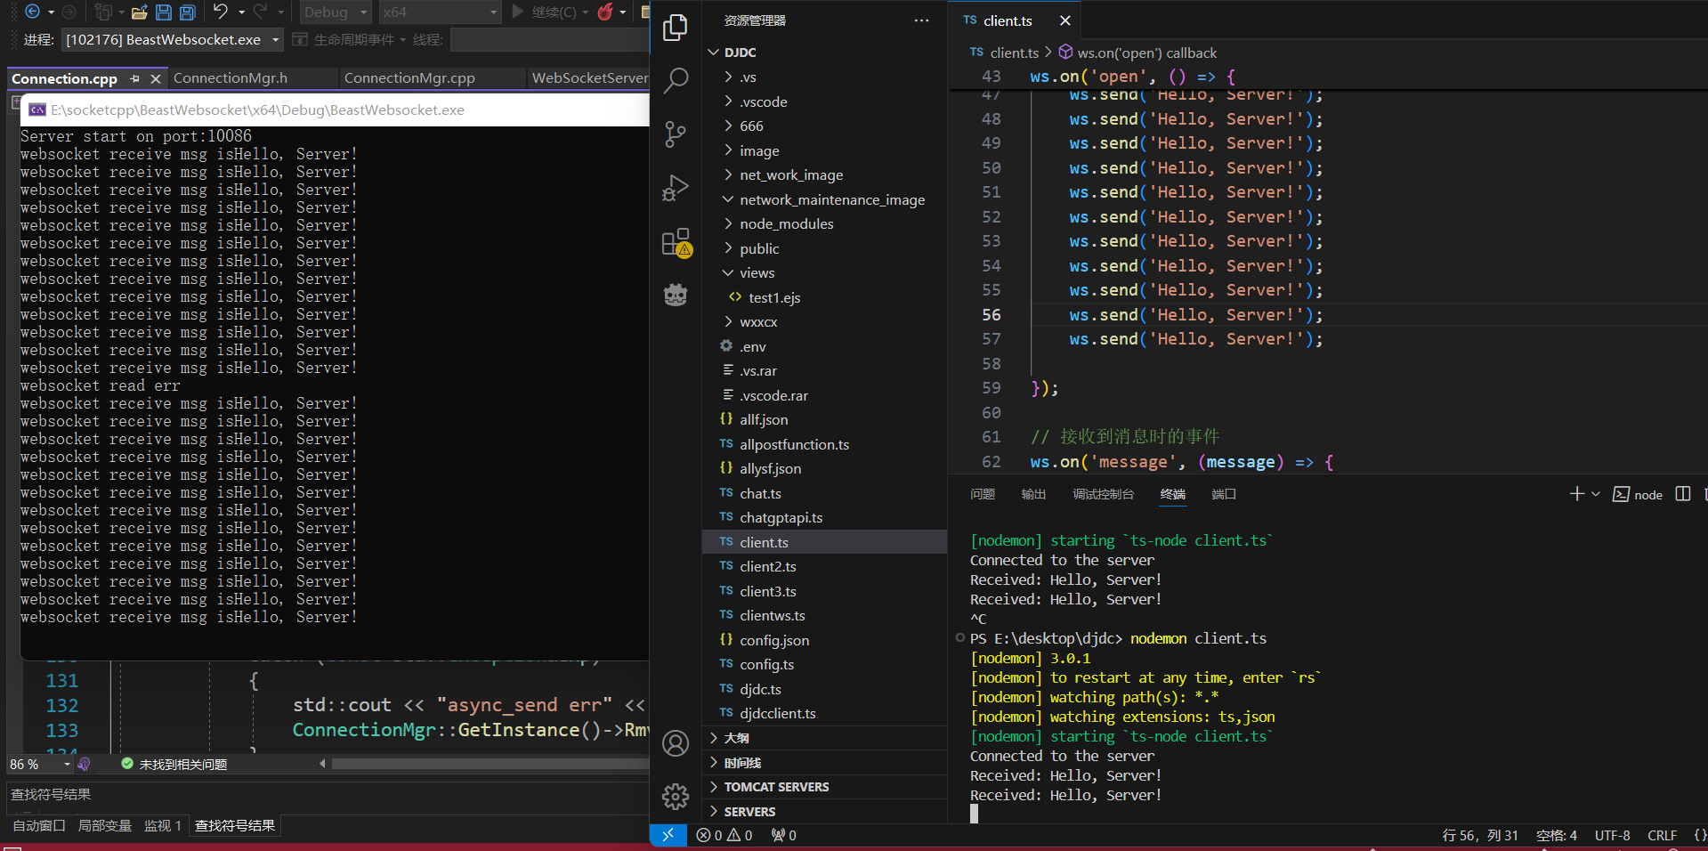Click the remote window indicator in status bar
Viewport: 1708px width, 851px height.
(668, 835)
